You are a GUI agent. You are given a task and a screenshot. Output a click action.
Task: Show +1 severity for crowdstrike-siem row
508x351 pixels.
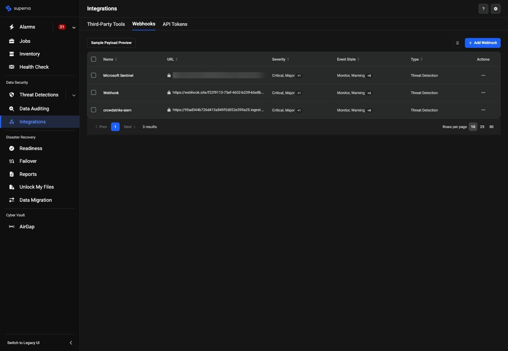coord(299,110)
